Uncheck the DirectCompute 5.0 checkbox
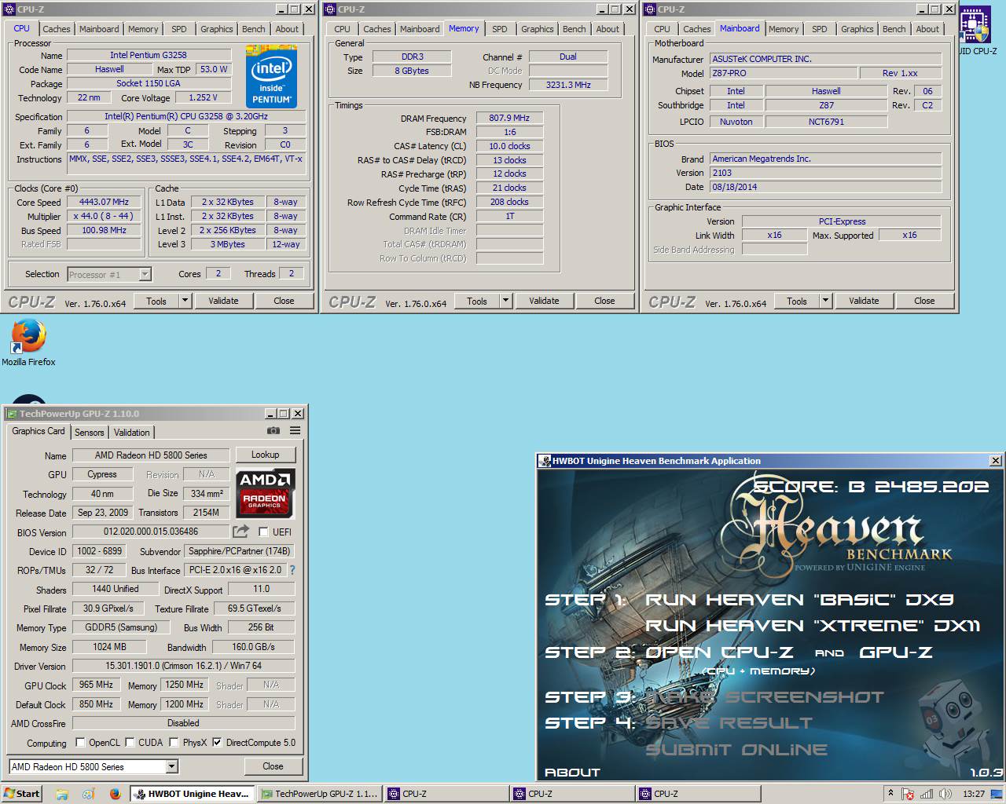The height and width of the screenshot is (804, 1006). [x=218, y=742]
